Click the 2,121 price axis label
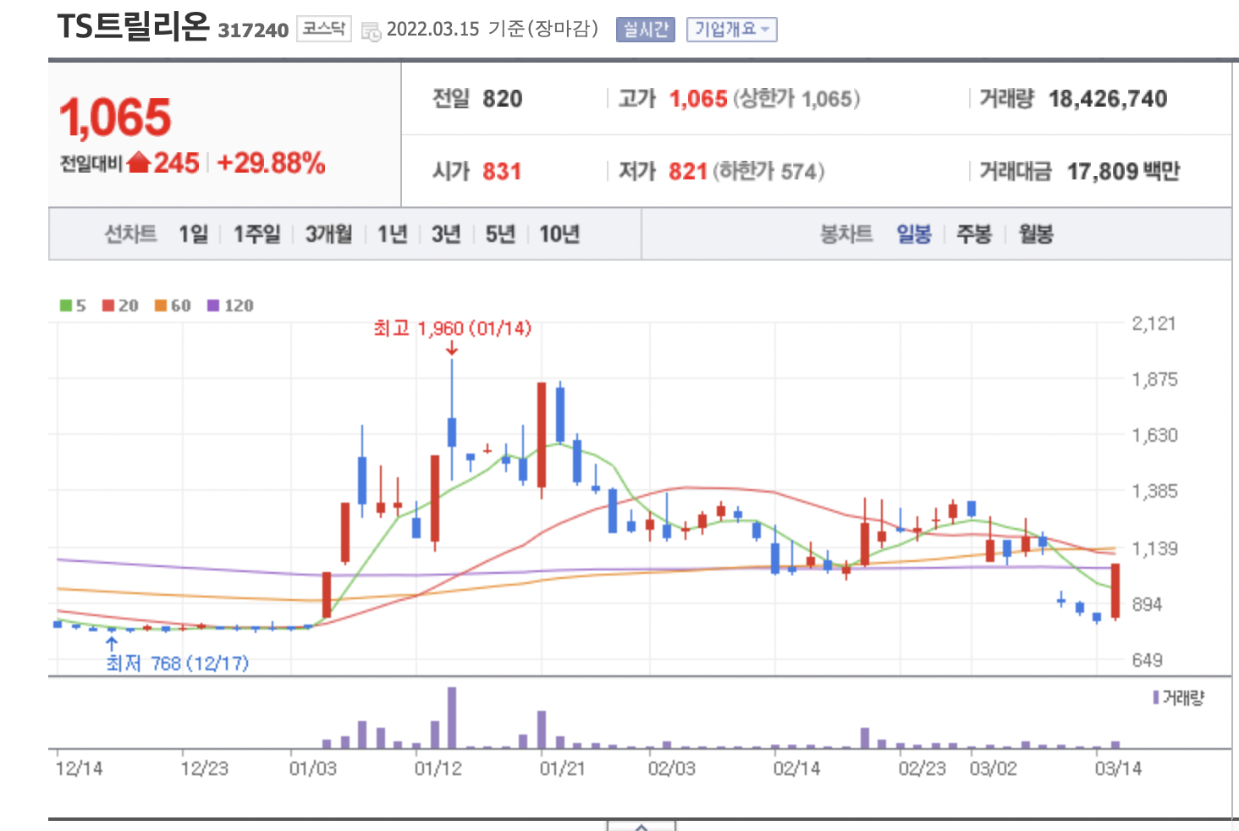The image size is (1239, 831). pos(1154,323)
